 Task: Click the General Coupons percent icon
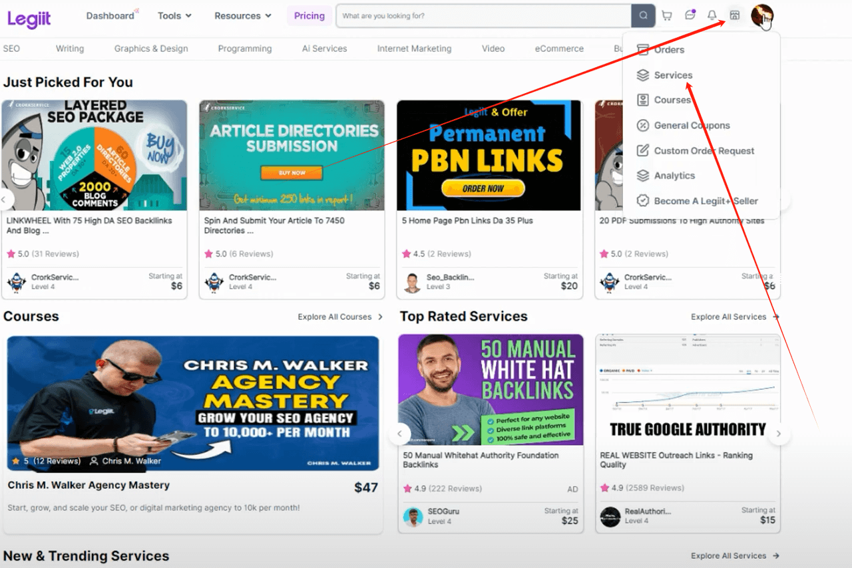click(642, 125)
